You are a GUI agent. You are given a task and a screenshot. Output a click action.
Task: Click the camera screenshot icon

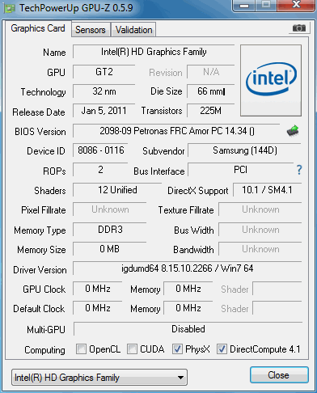[x=299, y=28]
